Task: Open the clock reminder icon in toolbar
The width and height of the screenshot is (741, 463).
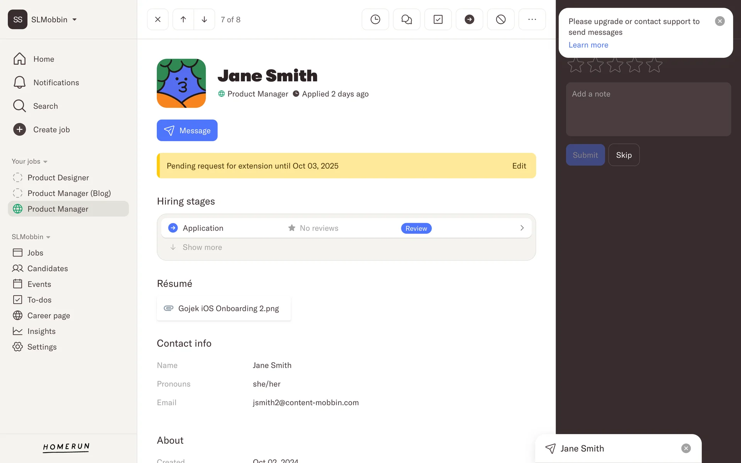Action: pyautogui.click(x=375, y=19)
